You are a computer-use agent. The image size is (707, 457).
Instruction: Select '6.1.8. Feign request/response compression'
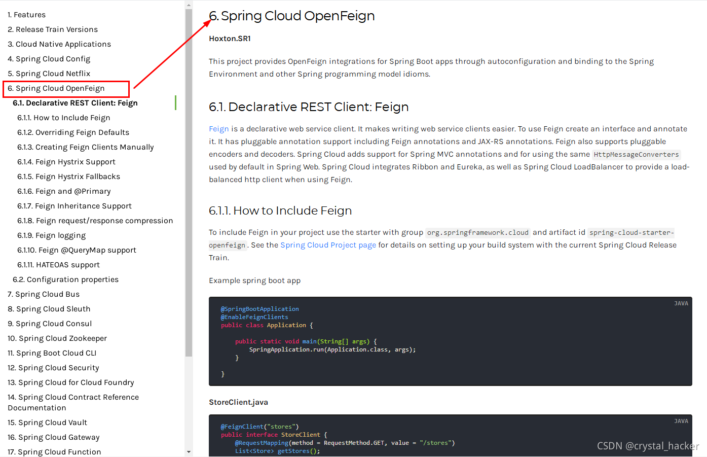pos(95,221)
